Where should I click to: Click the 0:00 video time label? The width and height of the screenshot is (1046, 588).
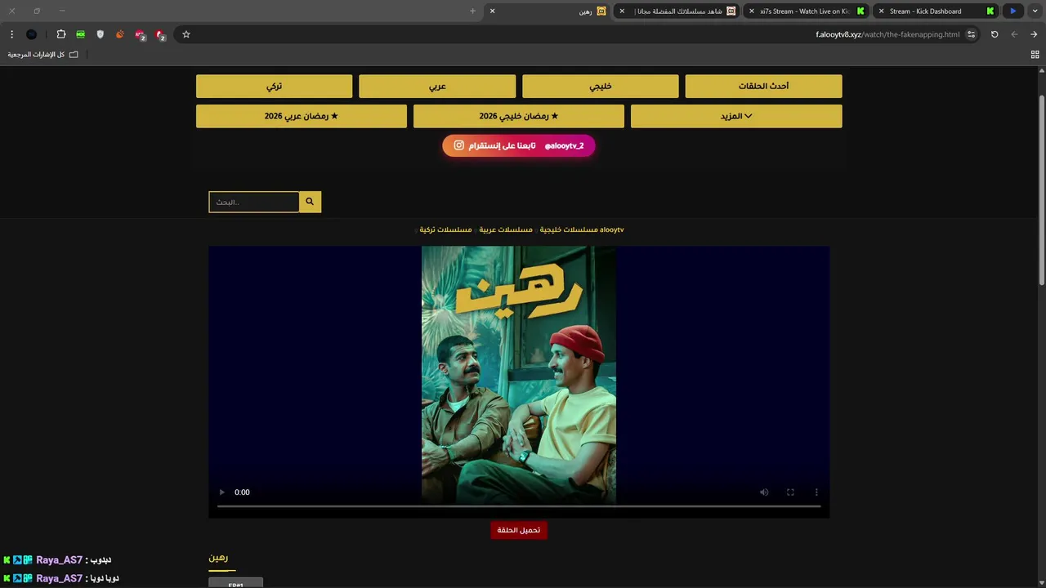tap(242, 492)
